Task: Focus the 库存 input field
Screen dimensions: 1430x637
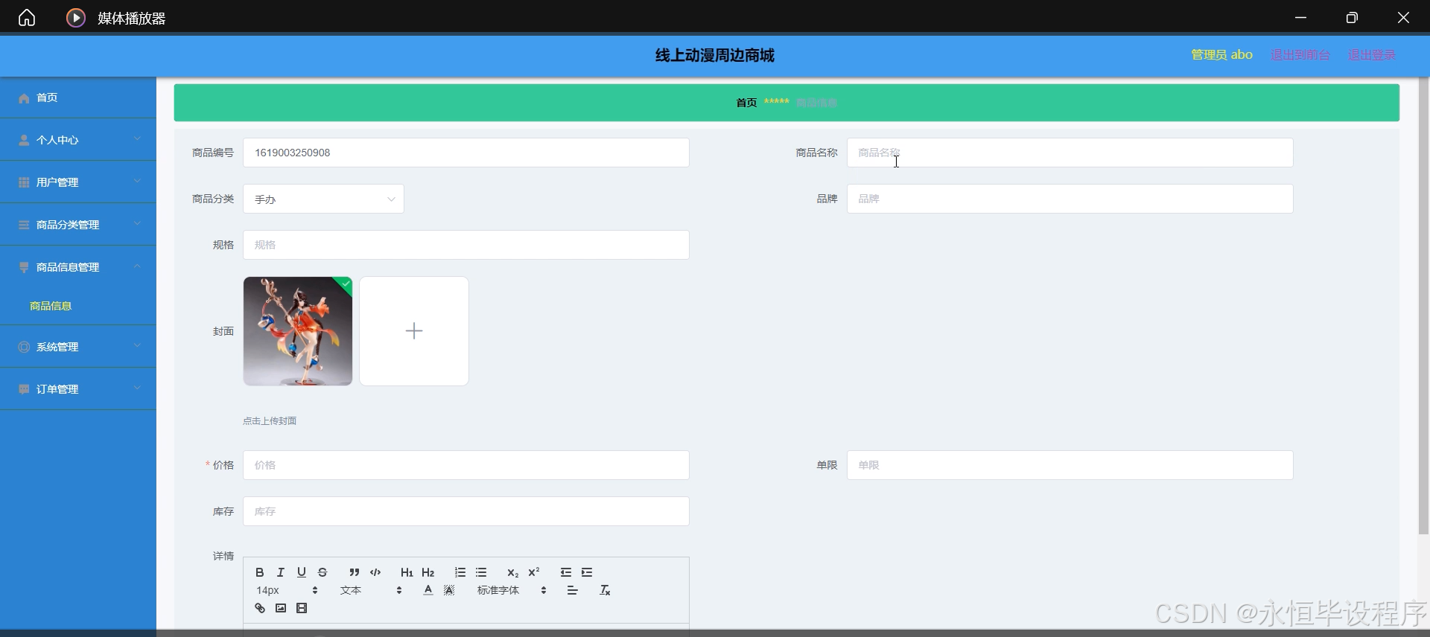Action: pyautogui.click(x=466, y=511)
